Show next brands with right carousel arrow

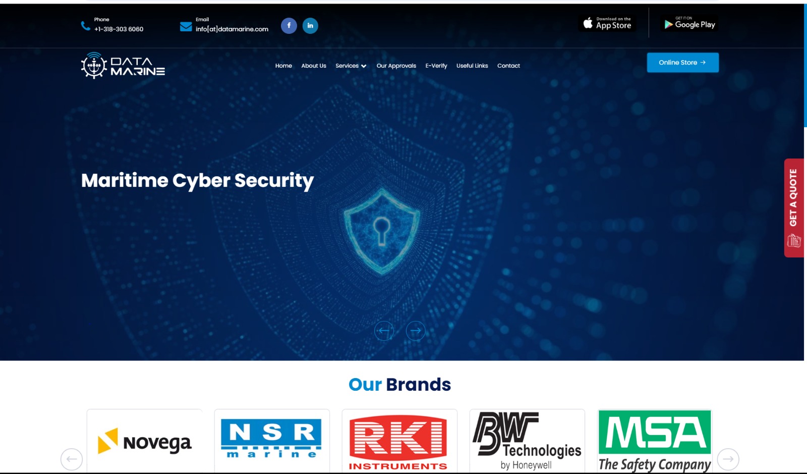point(728,459)
